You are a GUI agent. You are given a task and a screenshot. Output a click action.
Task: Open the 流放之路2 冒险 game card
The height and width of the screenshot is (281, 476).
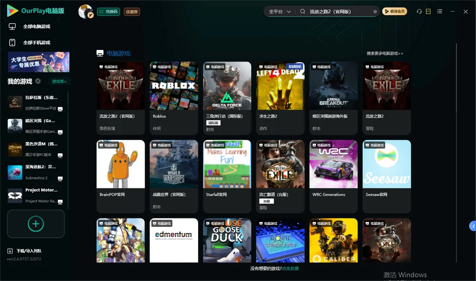[387, 98]
